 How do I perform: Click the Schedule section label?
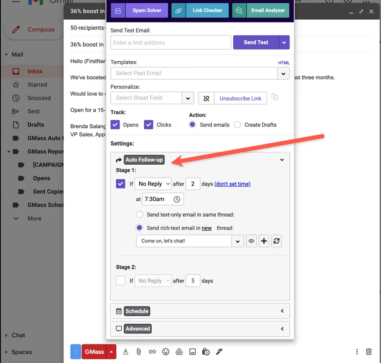click(137, 311)
